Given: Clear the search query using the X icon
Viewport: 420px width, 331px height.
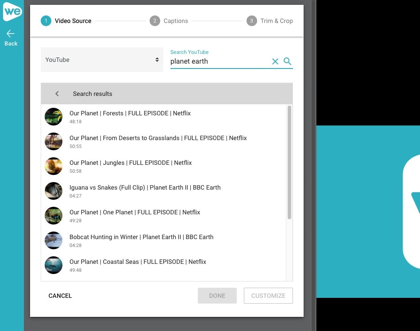Looking at the screenshot, I should tap(275, 61).
